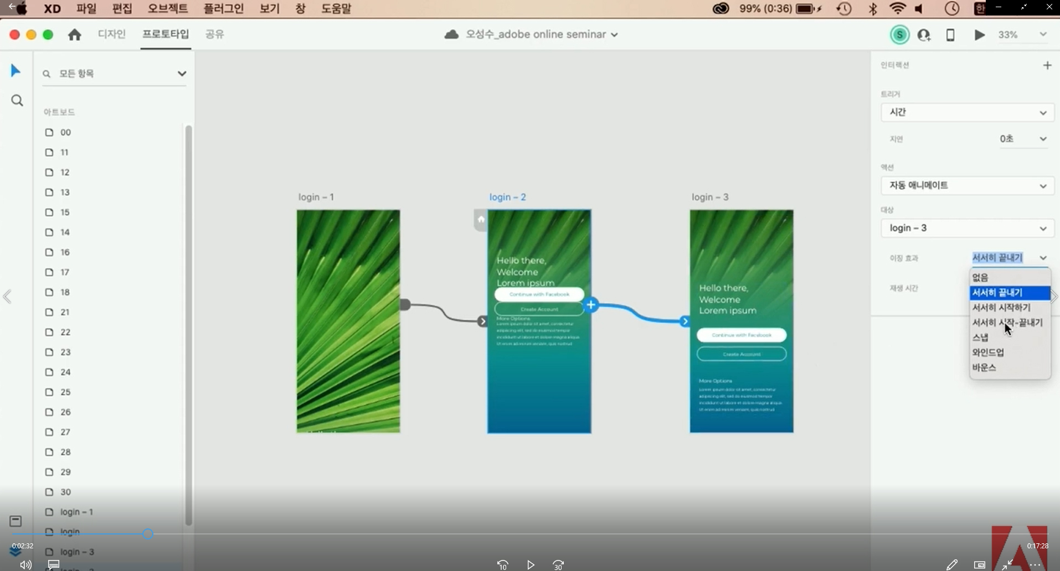Open video captions icon
This screenshot has height=571, width=1060.
(x=54, y=564)
